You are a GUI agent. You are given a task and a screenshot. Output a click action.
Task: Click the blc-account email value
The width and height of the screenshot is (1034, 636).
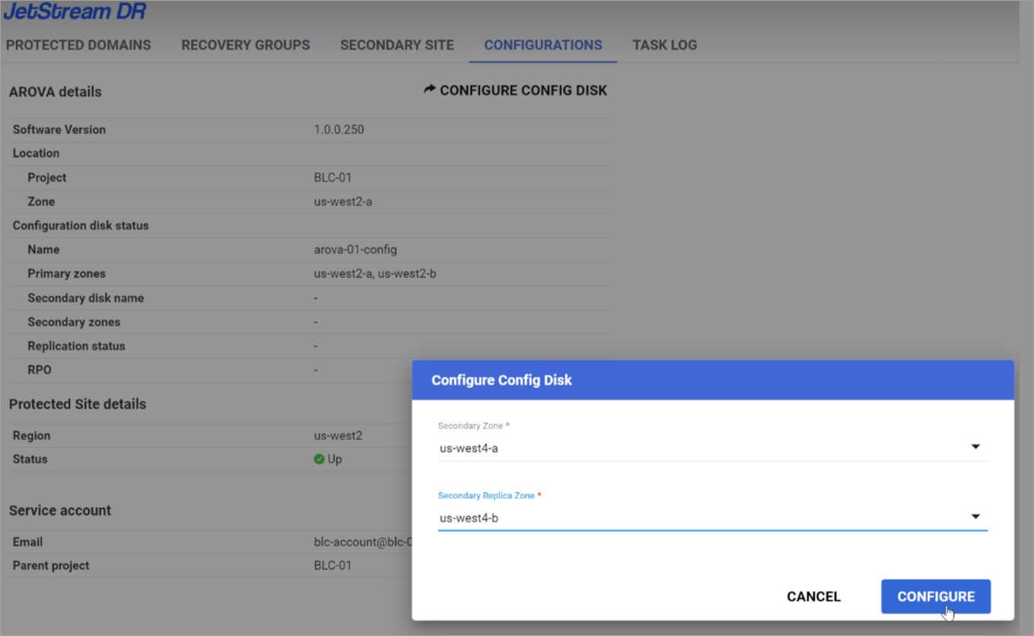pyautogui.click(x=363, y=542)
